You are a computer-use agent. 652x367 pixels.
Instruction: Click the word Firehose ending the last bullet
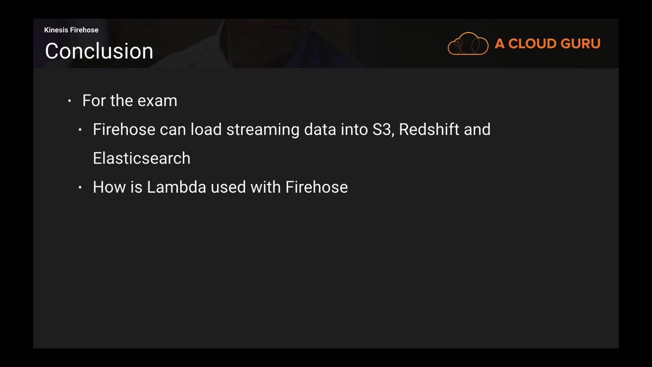point(316,187)
